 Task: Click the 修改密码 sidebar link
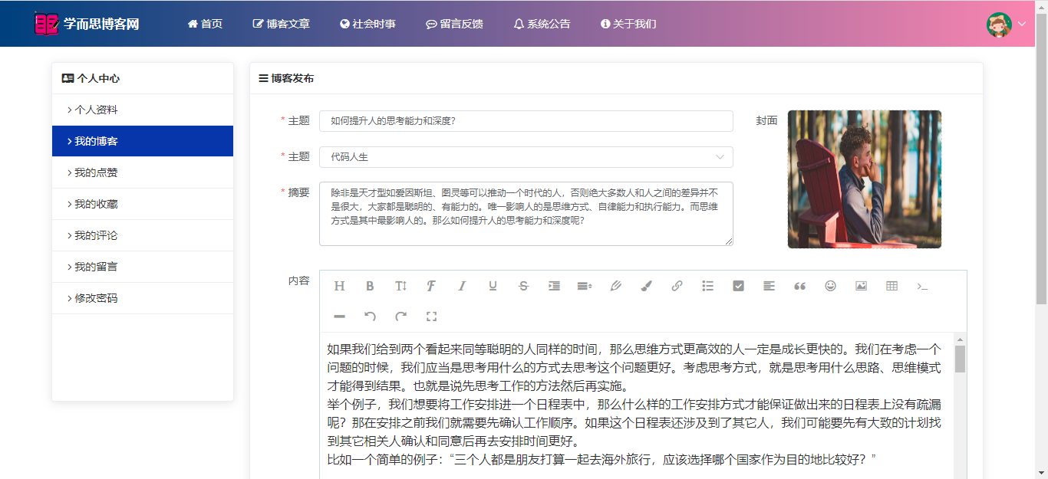pos(96,298)
